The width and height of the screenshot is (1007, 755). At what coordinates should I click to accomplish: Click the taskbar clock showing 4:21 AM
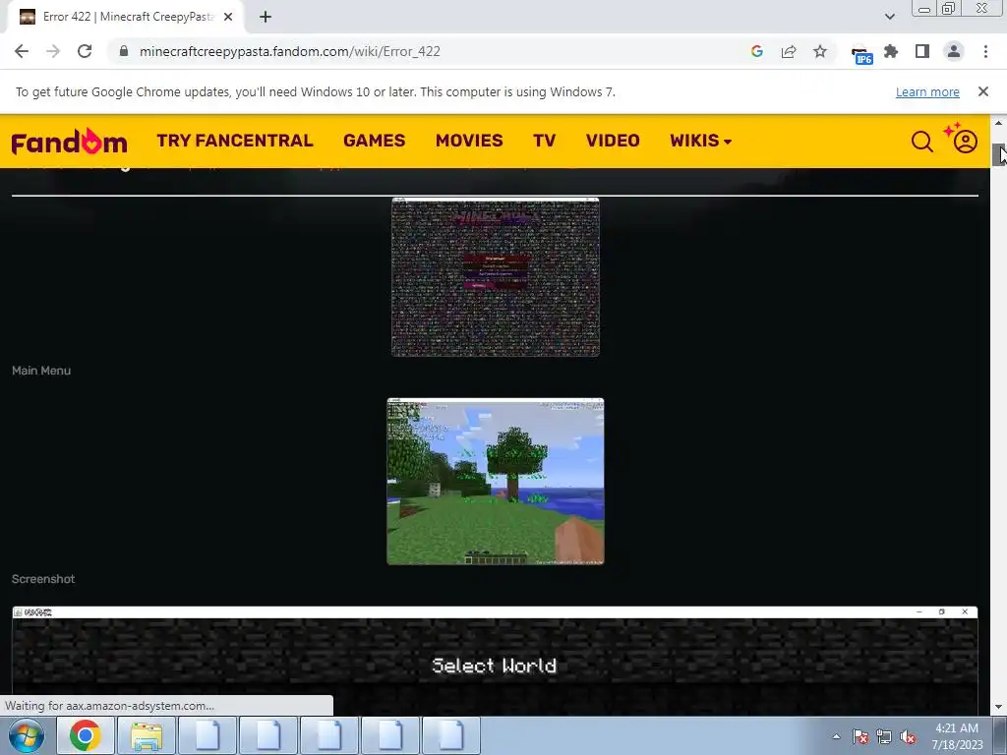point(957,736)
